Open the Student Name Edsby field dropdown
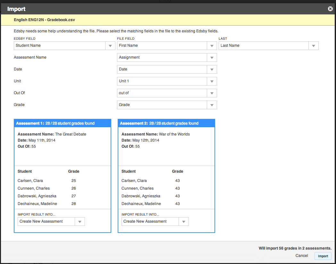Screen dimensions: 336x264 click(110, 45)
